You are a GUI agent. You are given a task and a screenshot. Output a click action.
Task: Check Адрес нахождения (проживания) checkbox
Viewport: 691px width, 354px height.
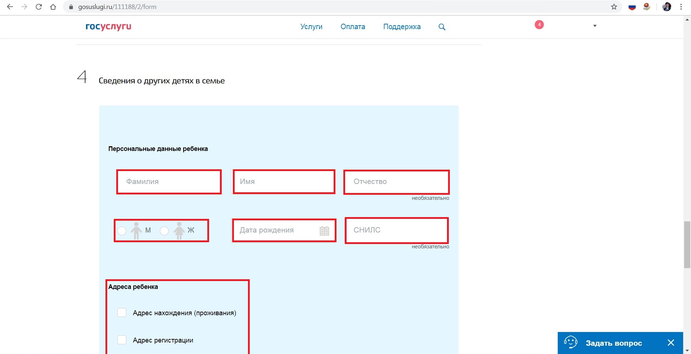[122, 313]
